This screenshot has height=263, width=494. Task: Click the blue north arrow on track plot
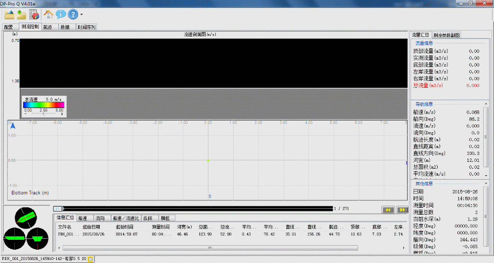(x=13, y=125)
